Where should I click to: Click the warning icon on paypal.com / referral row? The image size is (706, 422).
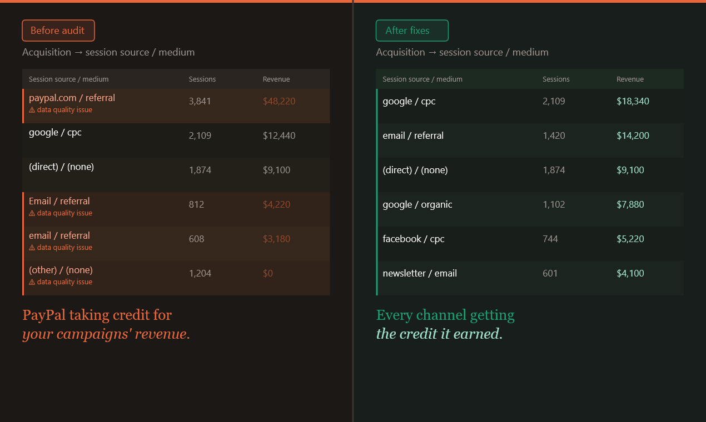pos(32,109)
